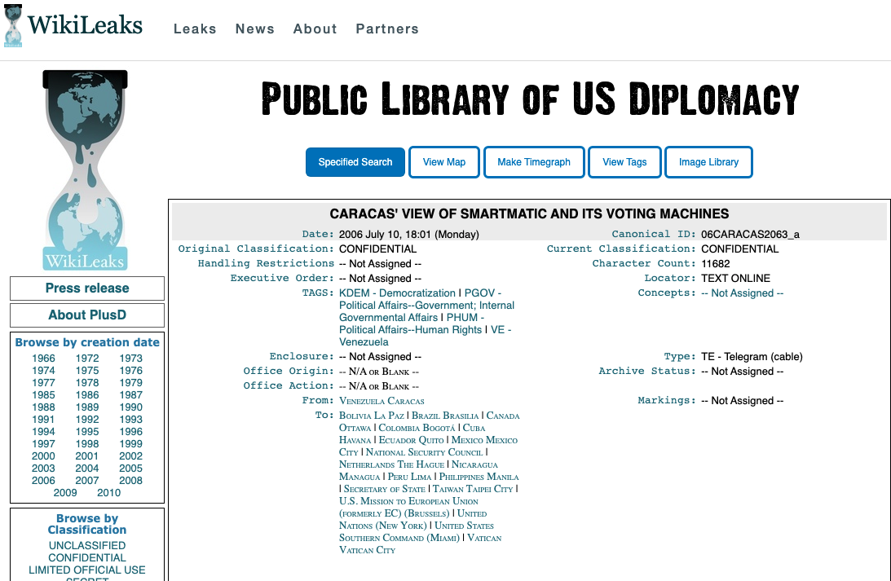
Task: Browse CONFIDENTIAL classification in sidebar
Action: pyautogui.click(x=87, y=557)
